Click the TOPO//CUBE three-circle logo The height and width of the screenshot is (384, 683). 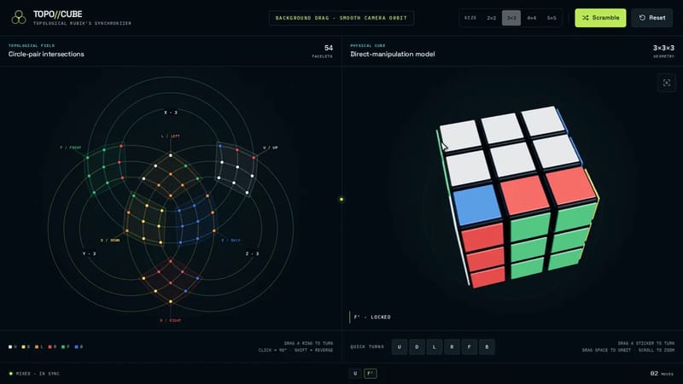coord(19,17)
